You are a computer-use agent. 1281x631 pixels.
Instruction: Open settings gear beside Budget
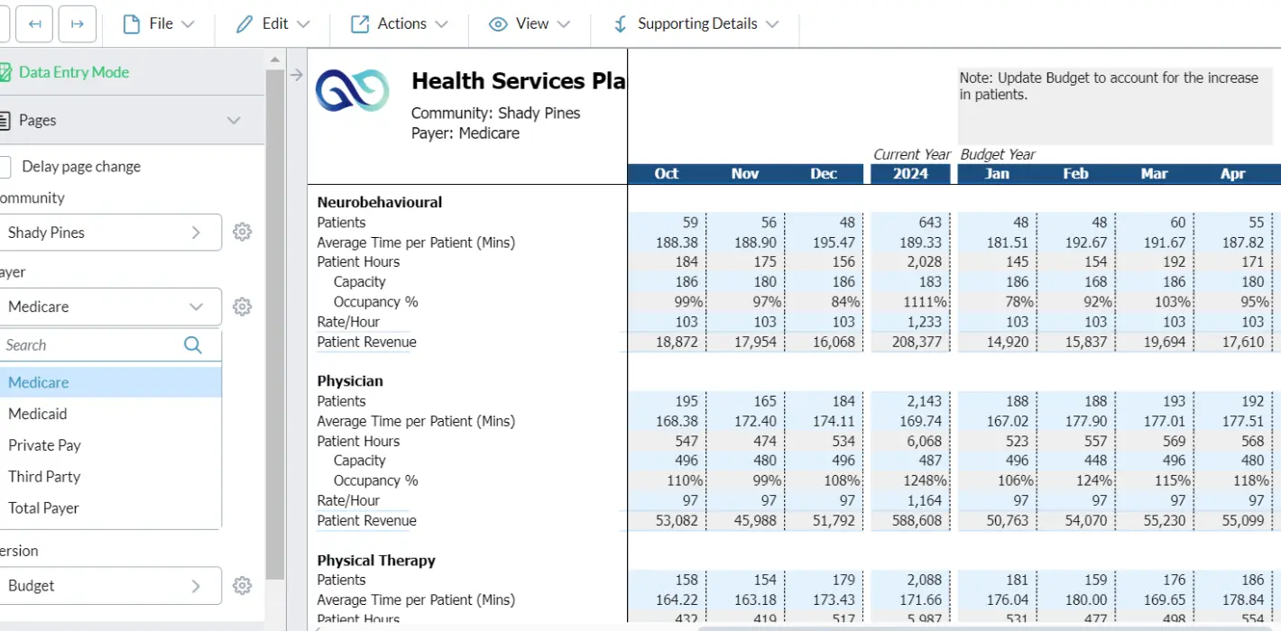242,586
